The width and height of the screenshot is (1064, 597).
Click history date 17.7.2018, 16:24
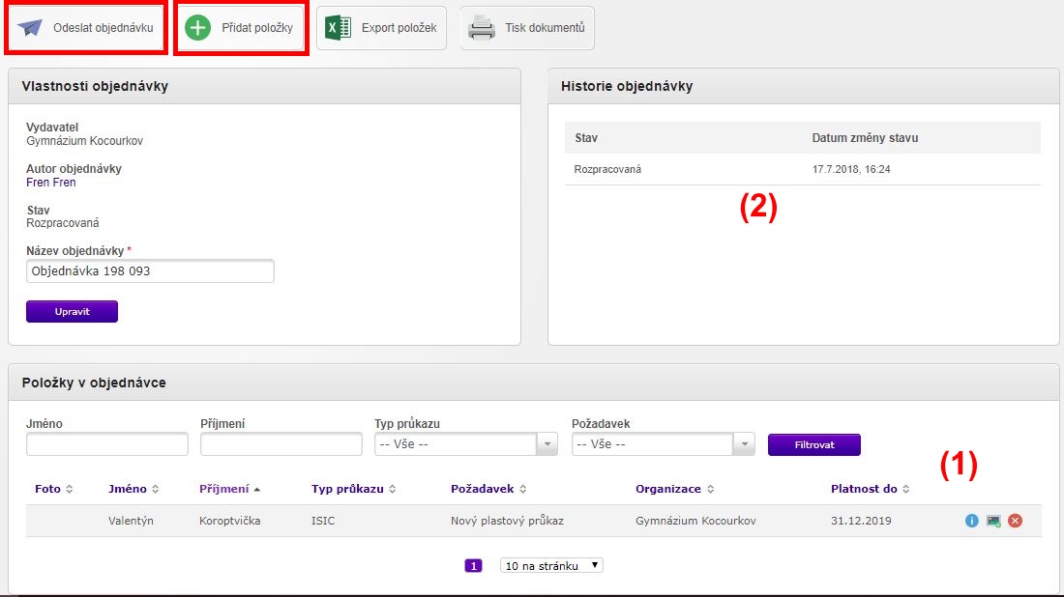[x=851, y=169]
